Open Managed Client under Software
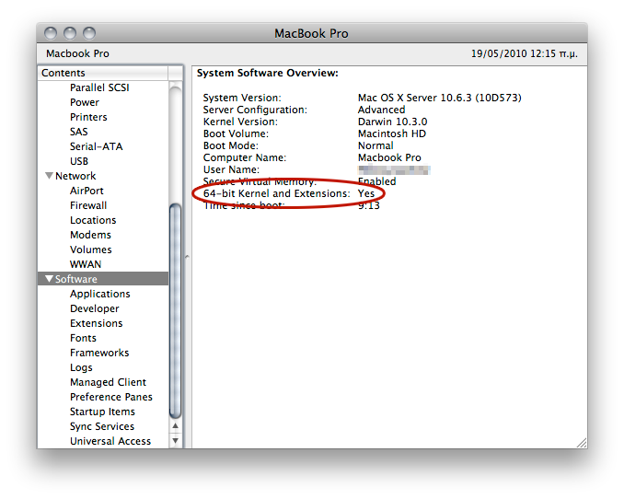This screenshot has height=499, width=624. coord(109,382)
